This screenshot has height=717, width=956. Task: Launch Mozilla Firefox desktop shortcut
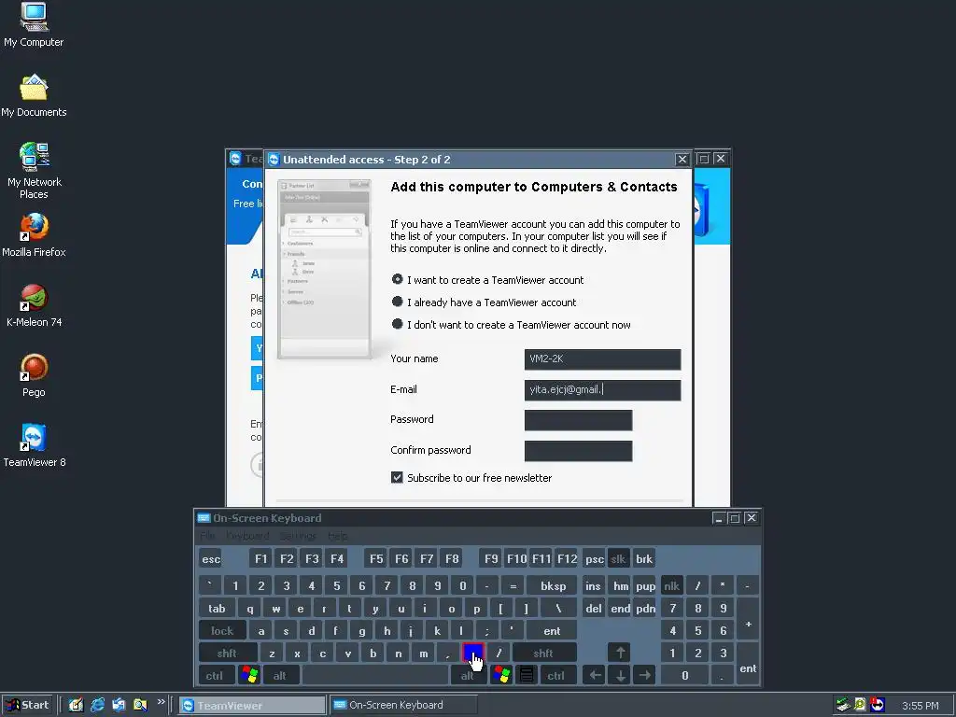click(34, 234)
